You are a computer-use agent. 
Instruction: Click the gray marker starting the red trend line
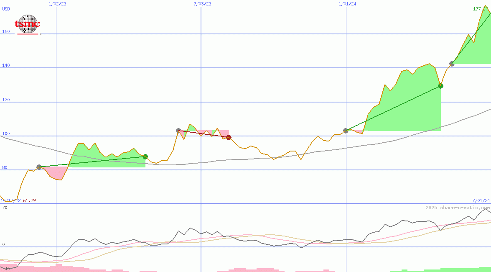click(178, 131)
